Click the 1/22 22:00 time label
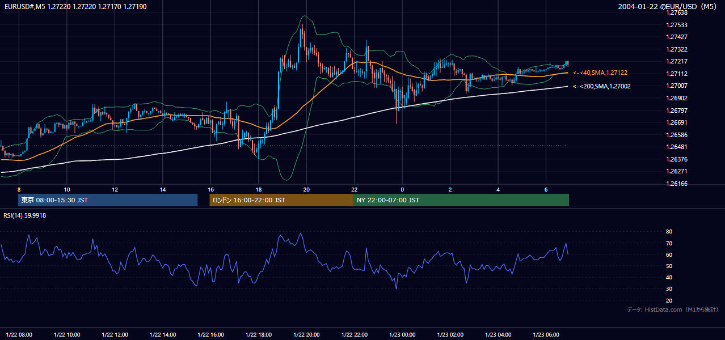725x340 pixels. click(355, 334)
